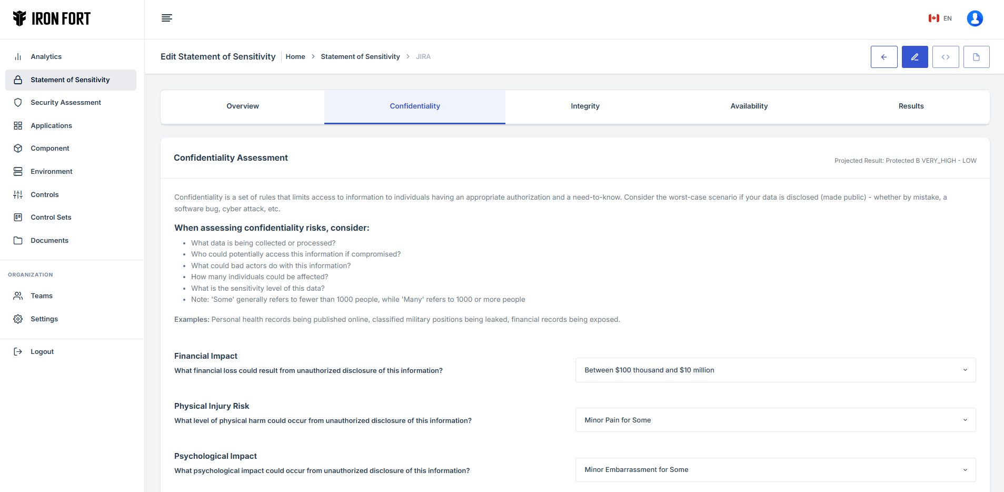The height and width of the screenshot is (492, 1004).
Task: Open Settings in the Organization section
Action: [x=44, y=319]
